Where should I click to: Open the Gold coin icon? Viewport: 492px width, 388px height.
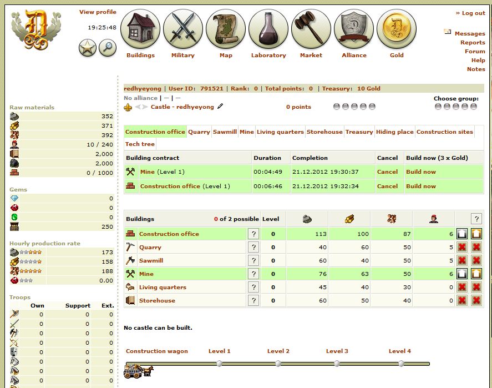pos(397,28)
